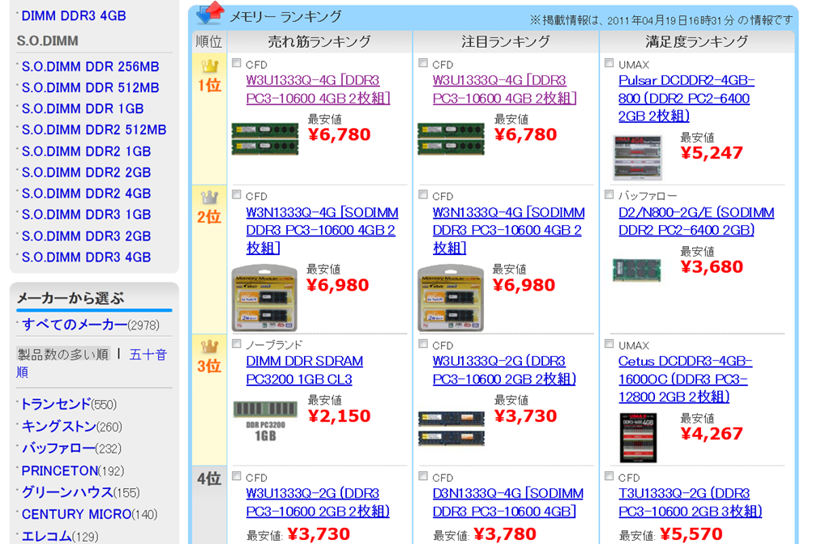Click the bronze crown icon for 3位
The image size is (830, 544).
point(210,346)
